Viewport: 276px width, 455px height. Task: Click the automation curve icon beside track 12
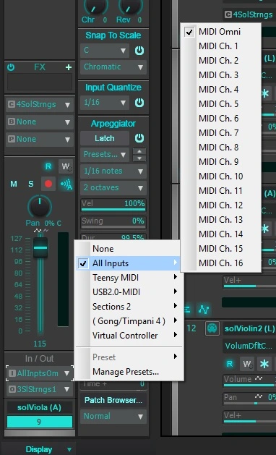204,310
